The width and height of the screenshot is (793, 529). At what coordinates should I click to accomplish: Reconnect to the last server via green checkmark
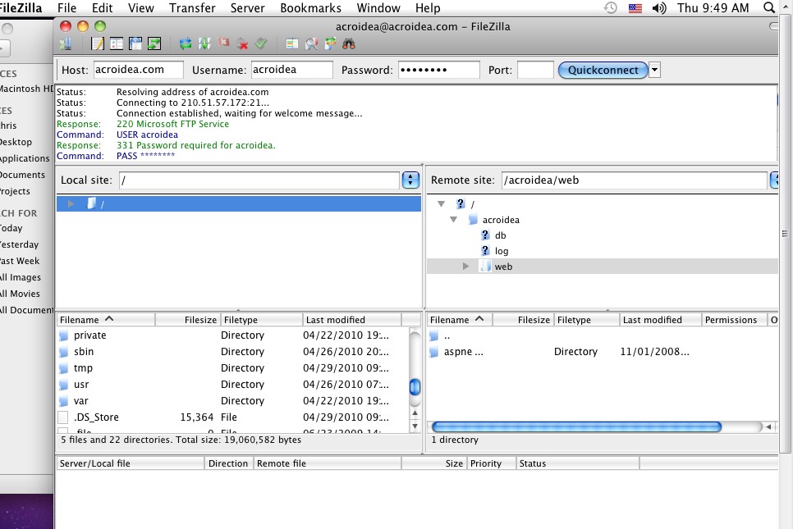pyautogui.click(x=261, y=44)
